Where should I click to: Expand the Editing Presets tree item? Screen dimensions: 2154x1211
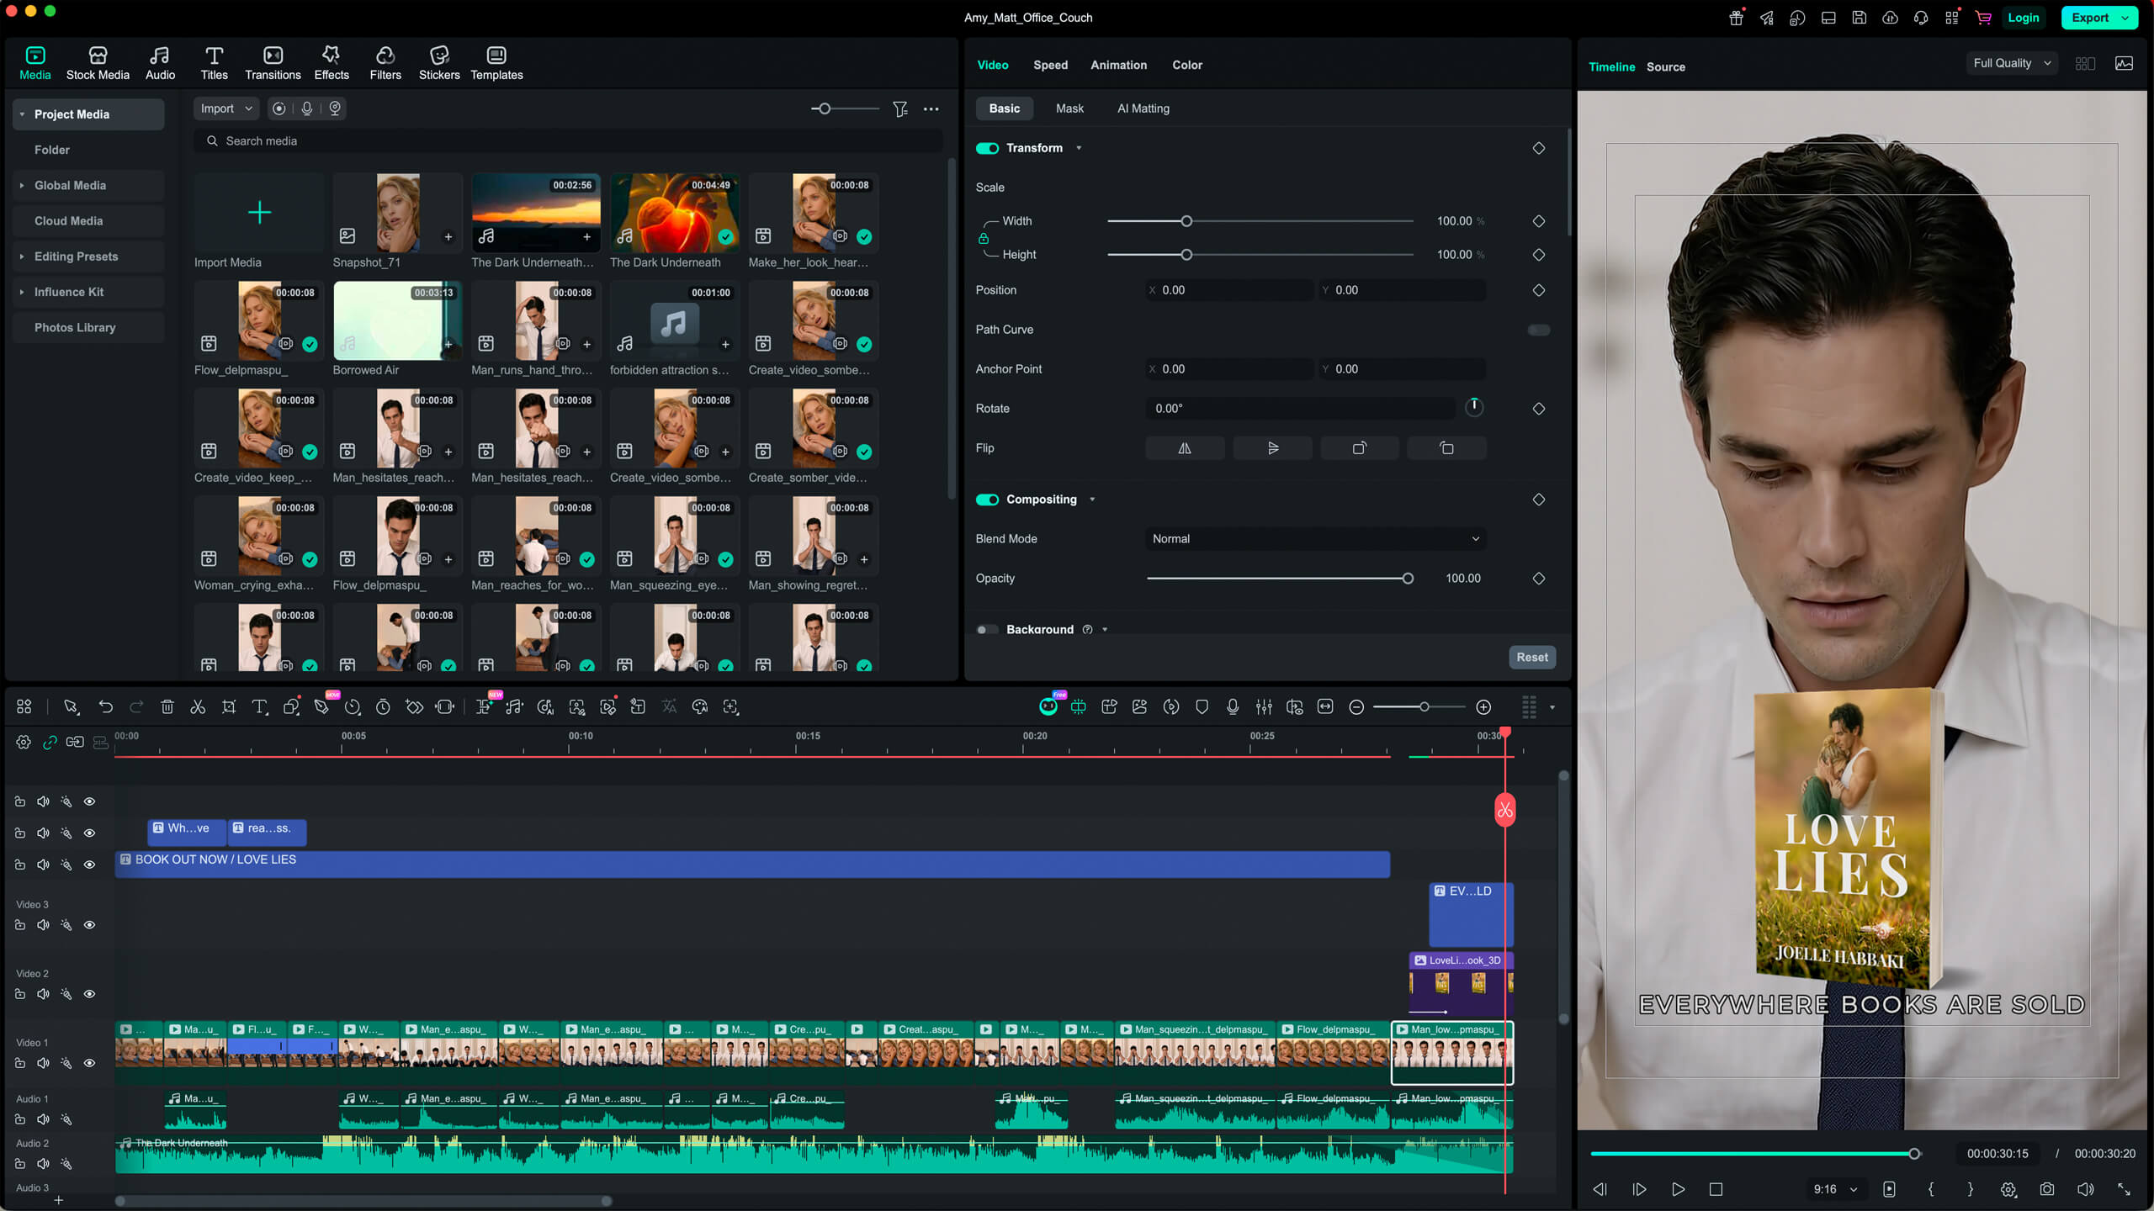(22, 256)
